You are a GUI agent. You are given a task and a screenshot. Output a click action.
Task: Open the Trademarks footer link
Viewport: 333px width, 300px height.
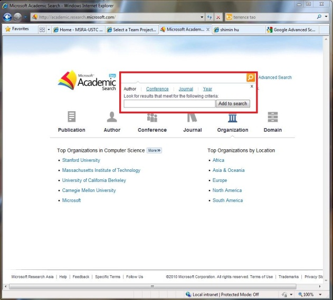[288, 277]
